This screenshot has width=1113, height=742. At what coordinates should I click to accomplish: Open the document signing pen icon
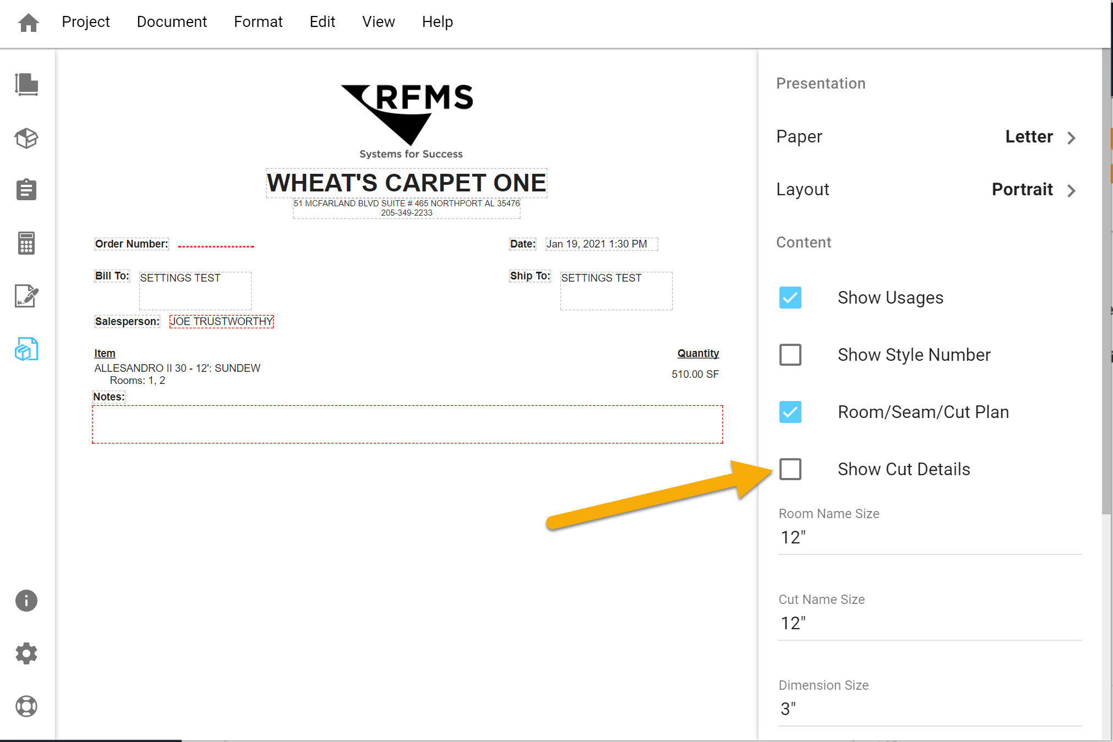click(x=26, y=296)
